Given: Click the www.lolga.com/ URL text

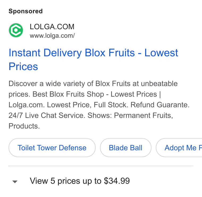Looking at the screenshot, I should [52, 36].
